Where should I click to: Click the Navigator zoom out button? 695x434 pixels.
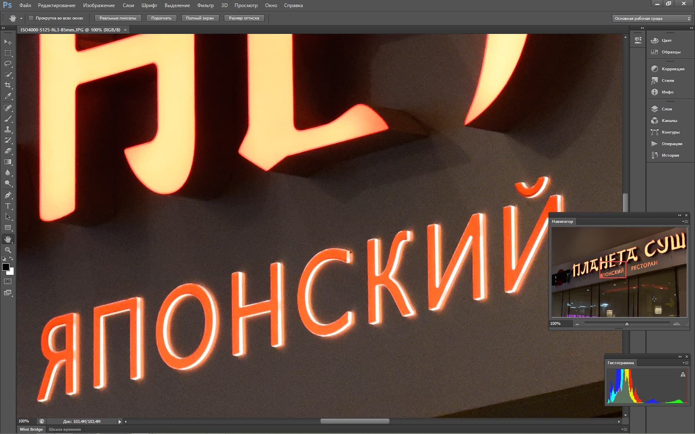pyautogui.click(x=577, y=324)
